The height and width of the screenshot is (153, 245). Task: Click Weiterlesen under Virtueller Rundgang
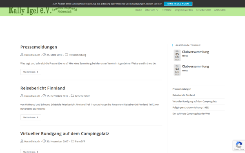coord(31,151)
